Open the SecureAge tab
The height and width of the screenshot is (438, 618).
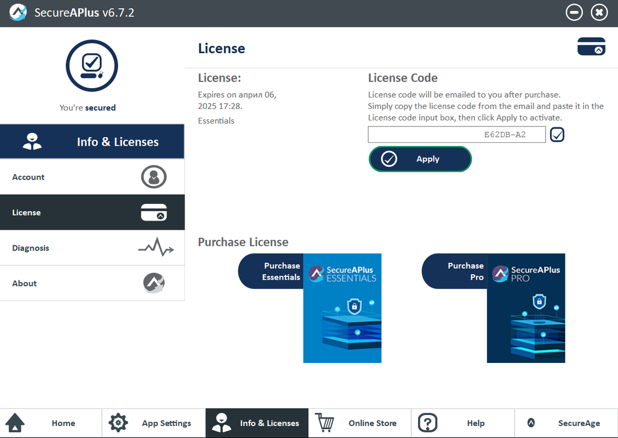point(566,423)
